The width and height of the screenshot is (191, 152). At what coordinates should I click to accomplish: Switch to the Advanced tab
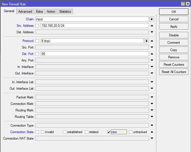point(25,12)
